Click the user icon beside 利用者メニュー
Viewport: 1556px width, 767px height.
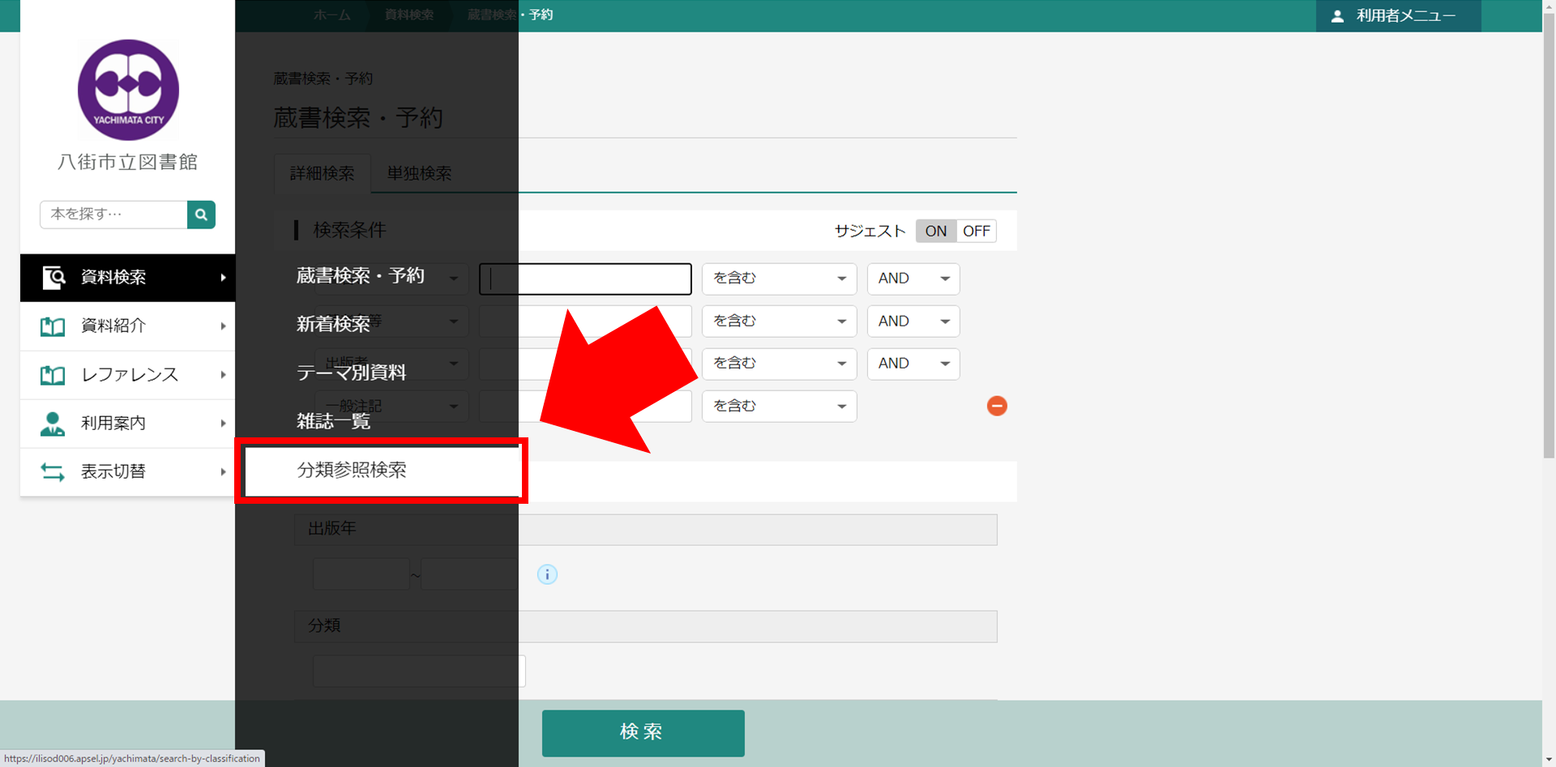point(1337,16)
